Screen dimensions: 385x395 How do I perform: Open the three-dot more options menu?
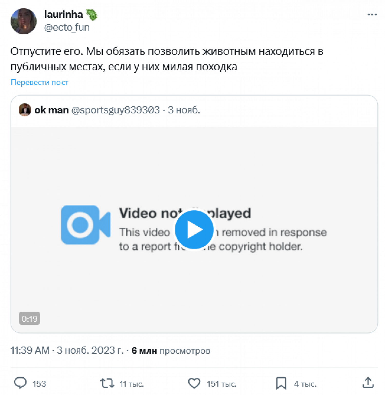coord(372,15)
